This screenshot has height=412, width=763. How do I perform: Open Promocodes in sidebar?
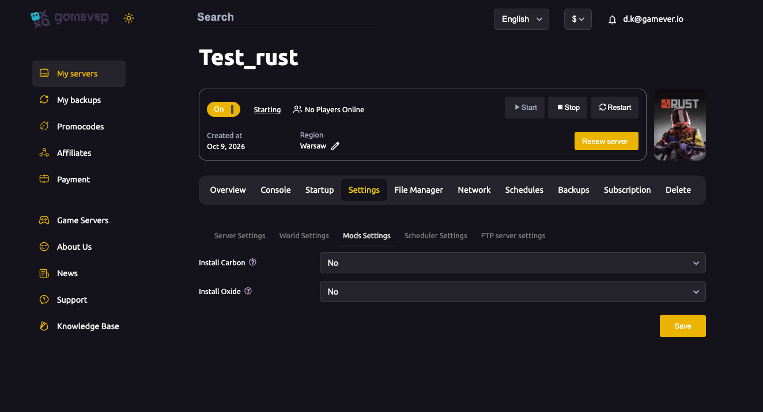[79, 127]
